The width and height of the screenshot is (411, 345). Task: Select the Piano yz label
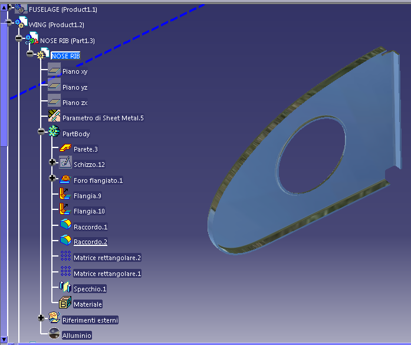[75, 87]
